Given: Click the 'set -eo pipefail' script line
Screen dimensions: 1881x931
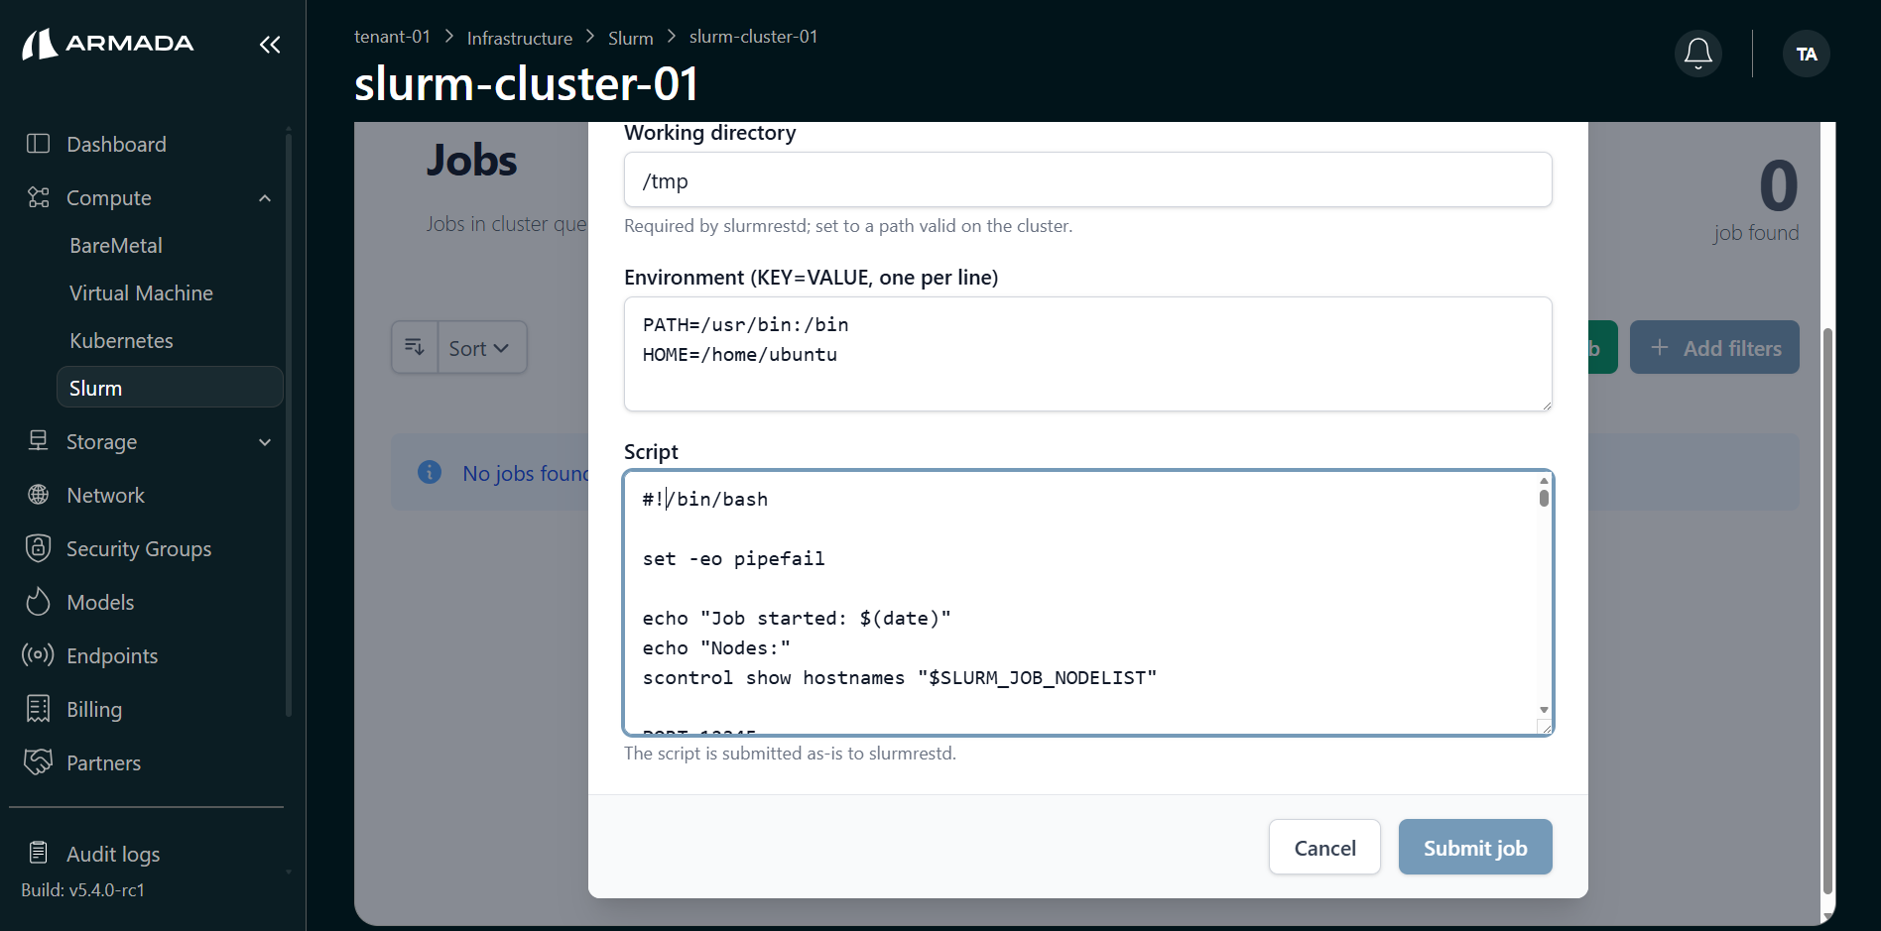Looking at the screenshot, I should tap(734, 559).
